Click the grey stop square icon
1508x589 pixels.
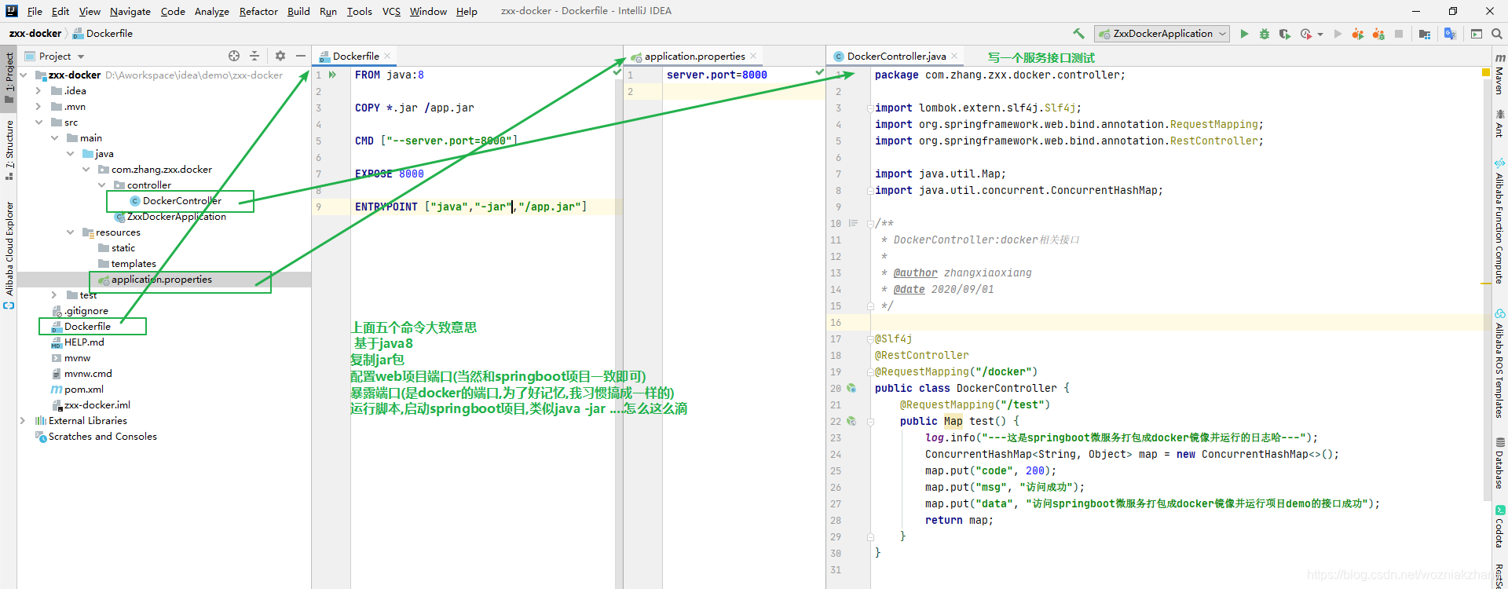1399,34
